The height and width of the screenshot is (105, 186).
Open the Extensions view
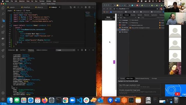coord(3,32)
